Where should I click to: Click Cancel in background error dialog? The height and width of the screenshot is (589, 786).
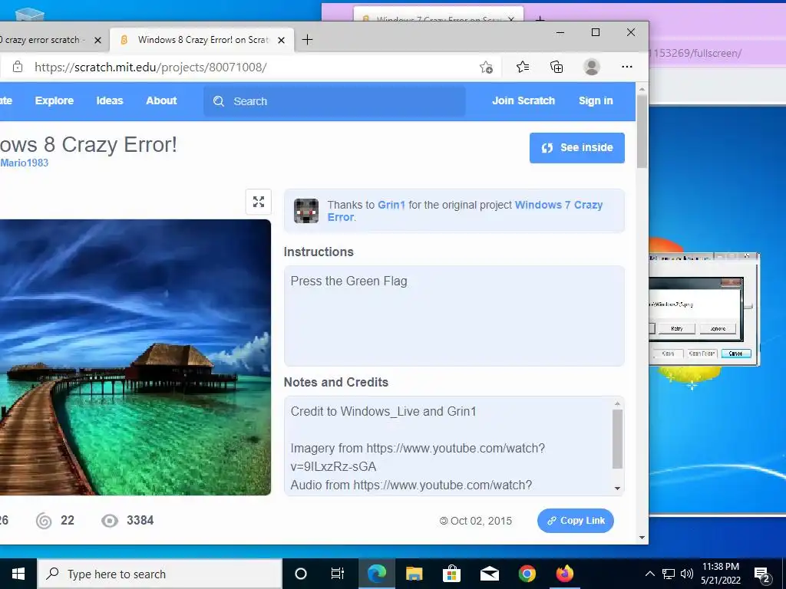pyautogui.click(x=735, y=354)
